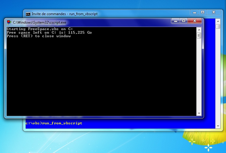Click scroll-down arrow in cscript.exe window
This screenshot has width=226, height=153.
pos(199,113)
